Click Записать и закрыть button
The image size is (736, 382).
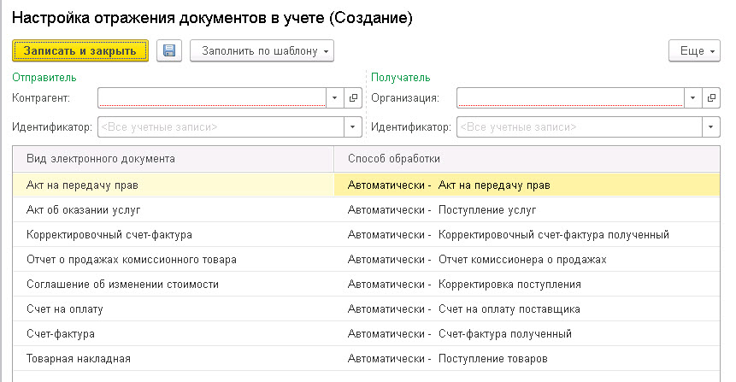[80, 50]
